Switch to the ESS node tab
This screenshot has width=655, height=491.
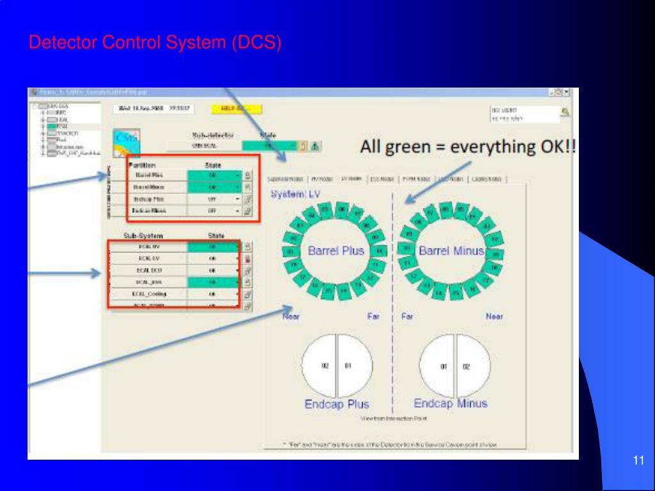coord(382,179)
